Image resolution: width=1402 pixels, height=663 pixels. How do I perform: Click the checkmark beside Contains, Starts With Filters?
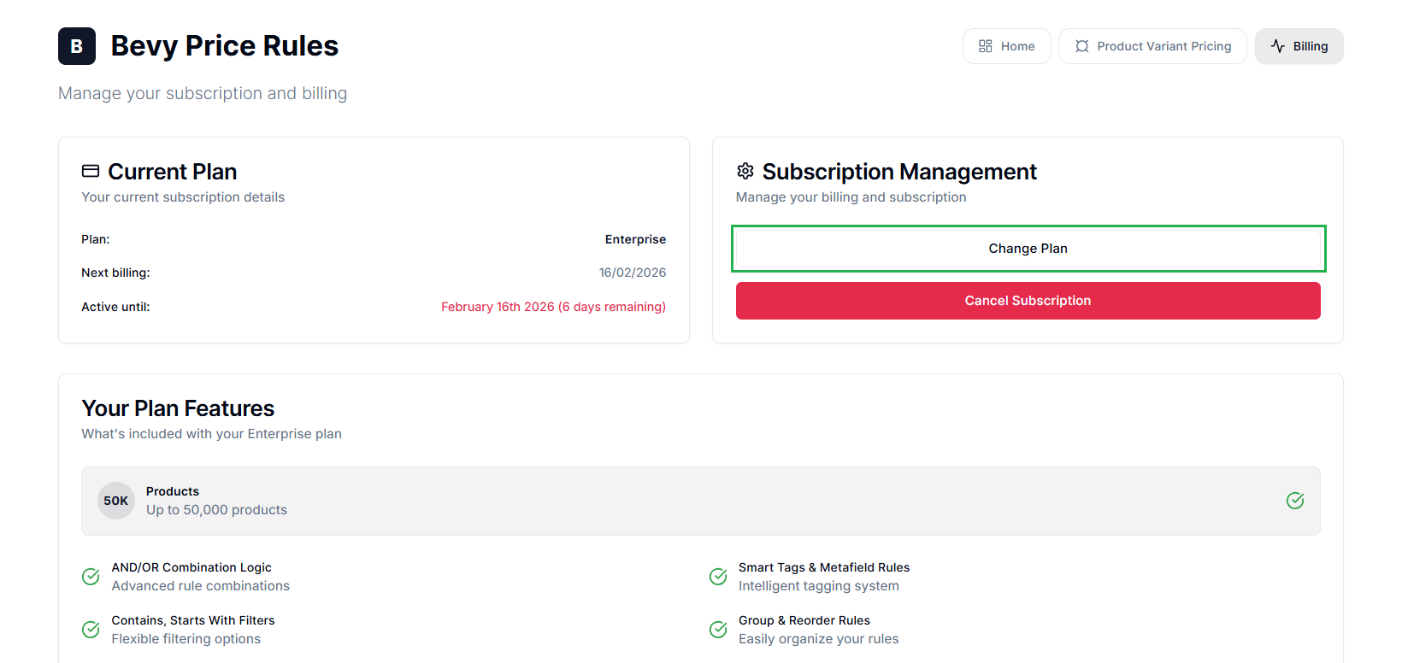point(91,630)
